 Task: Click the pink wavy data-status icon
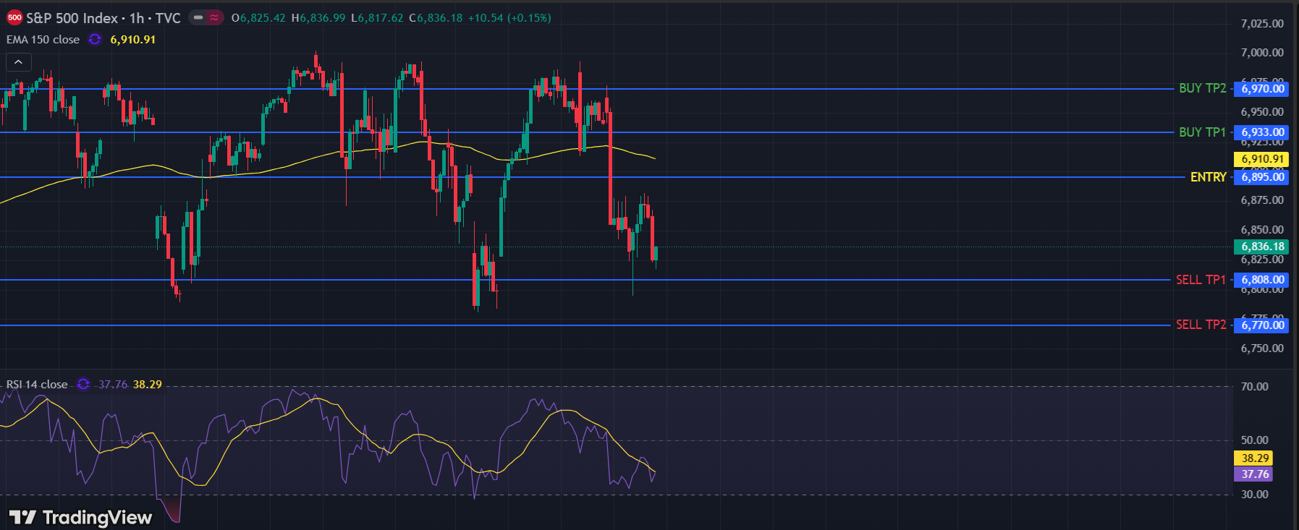(214, 18)
